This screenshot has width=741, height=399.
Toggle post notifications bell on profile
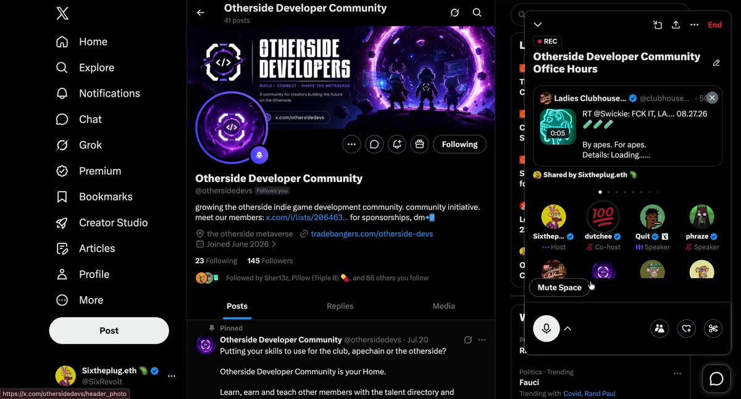point(397,144)
